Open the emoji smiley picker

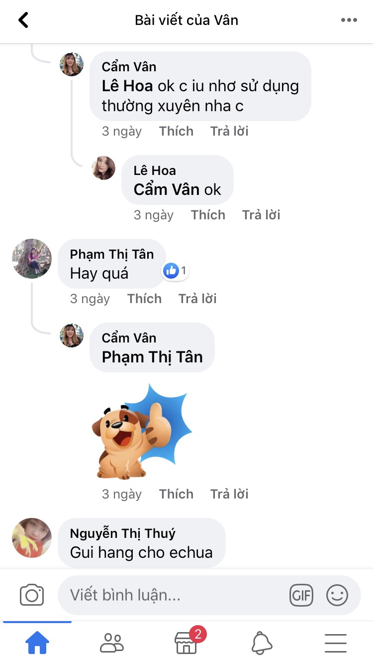(337, 595)
